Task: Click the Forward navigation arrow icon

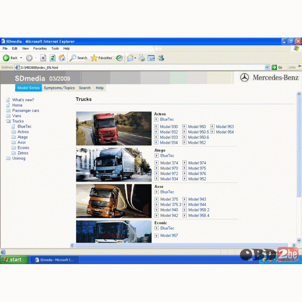Action: (29, 58)
